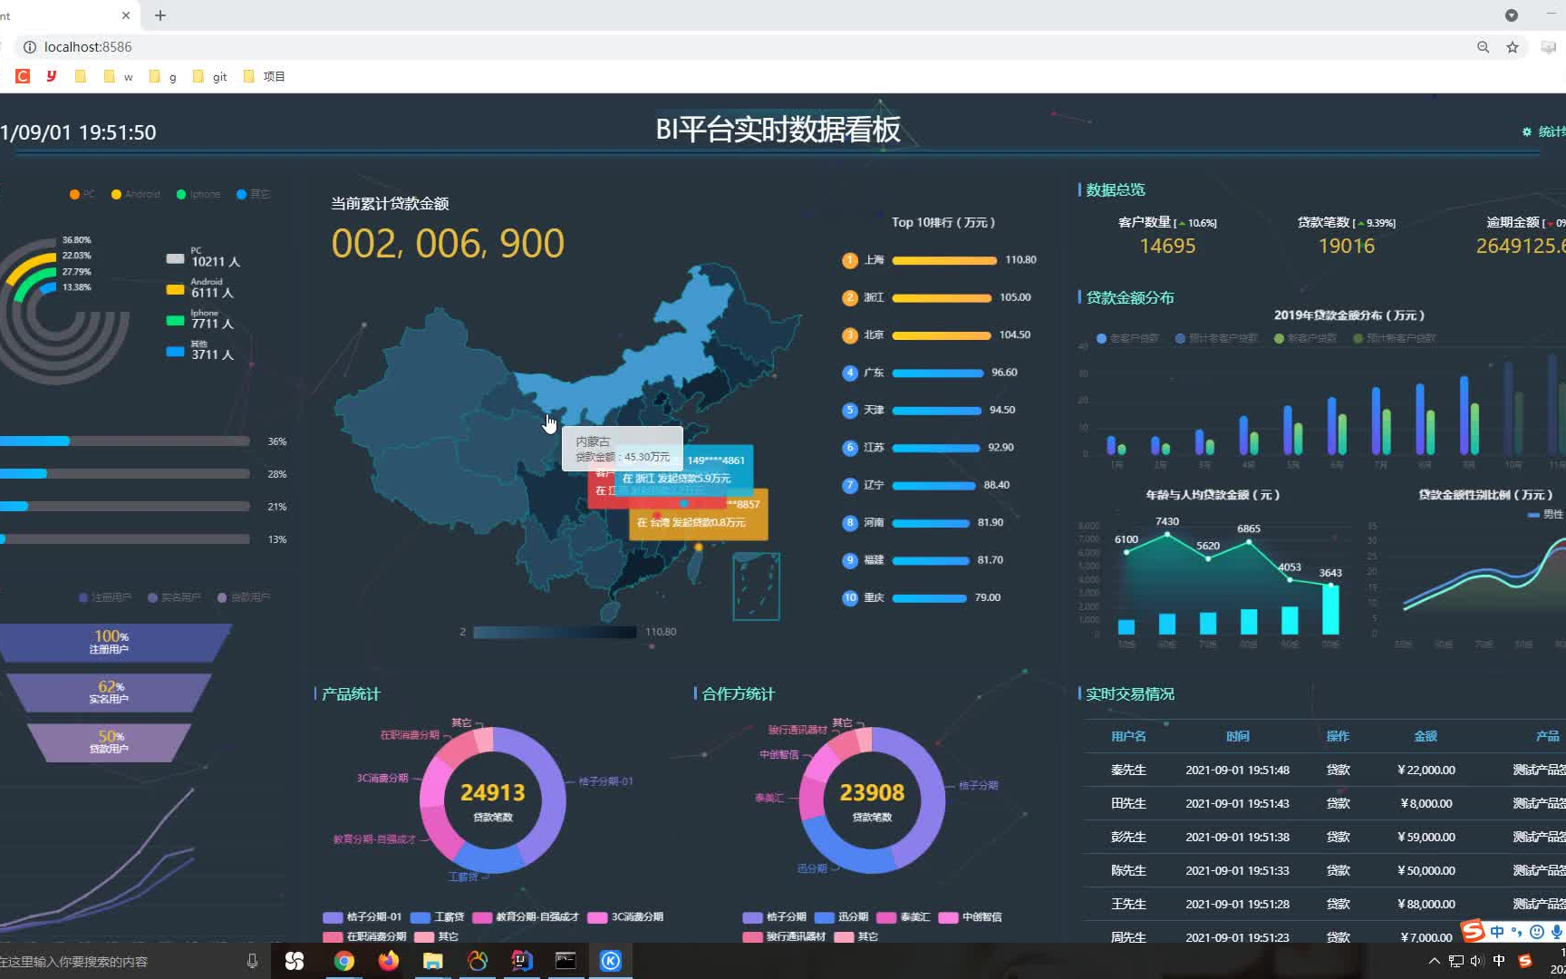Click the 24913 product donut center
1566x979 pixels.
point(493,799)
